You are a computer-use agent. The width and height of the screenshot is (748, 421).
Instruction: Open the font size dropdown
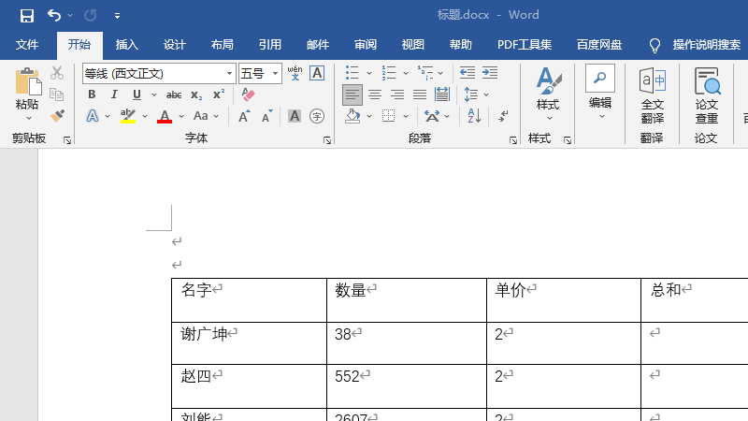275,73
